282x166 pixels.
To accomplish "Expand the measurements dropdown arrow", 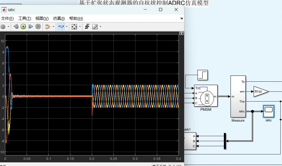I will coord(101,27).
